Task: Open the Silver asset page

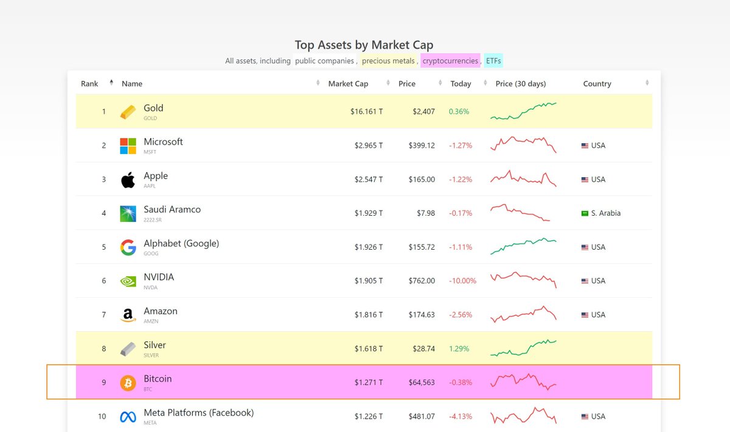Action: click(x=155, y=345)
